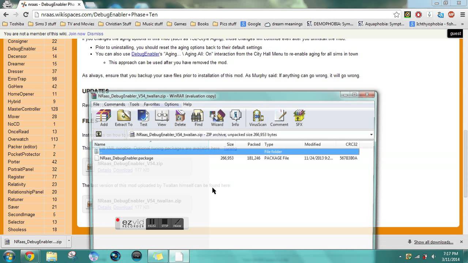This screenshot has width=468, height=263.
Task: Convert archive to SFX
Action: pos(299,118)
